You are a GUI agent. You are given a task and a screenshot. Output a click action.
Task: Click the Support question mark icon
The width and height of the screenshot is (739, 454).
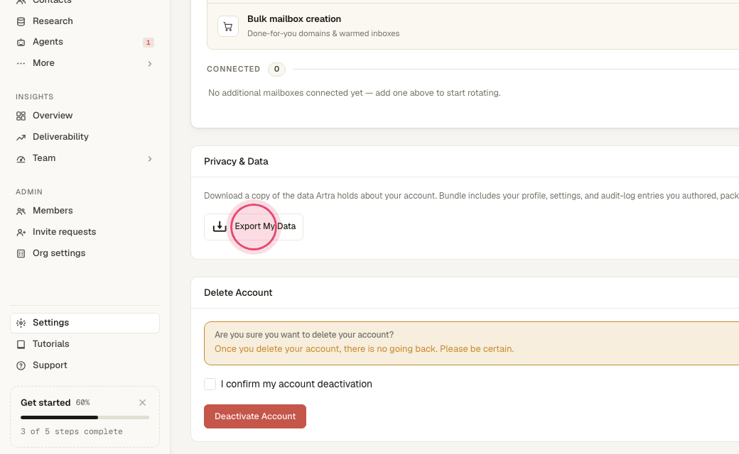point(21,365)
